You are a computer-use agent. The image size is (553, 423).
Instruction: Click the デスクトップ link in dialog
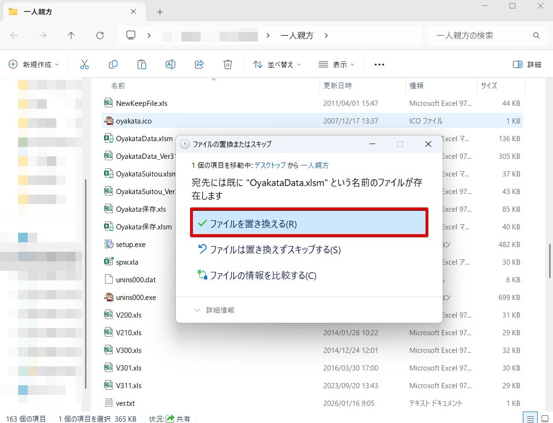coord(270,165)
